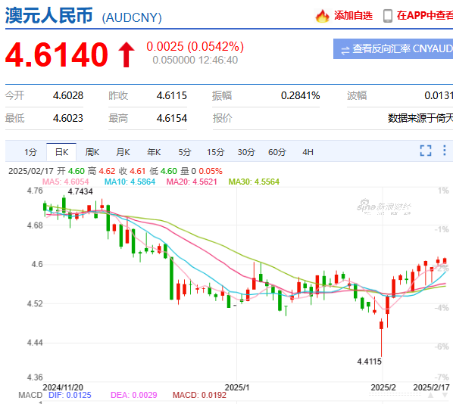Click the flame icon beside 添加自选
The image size is (453, 404).
tap(322, 16)
